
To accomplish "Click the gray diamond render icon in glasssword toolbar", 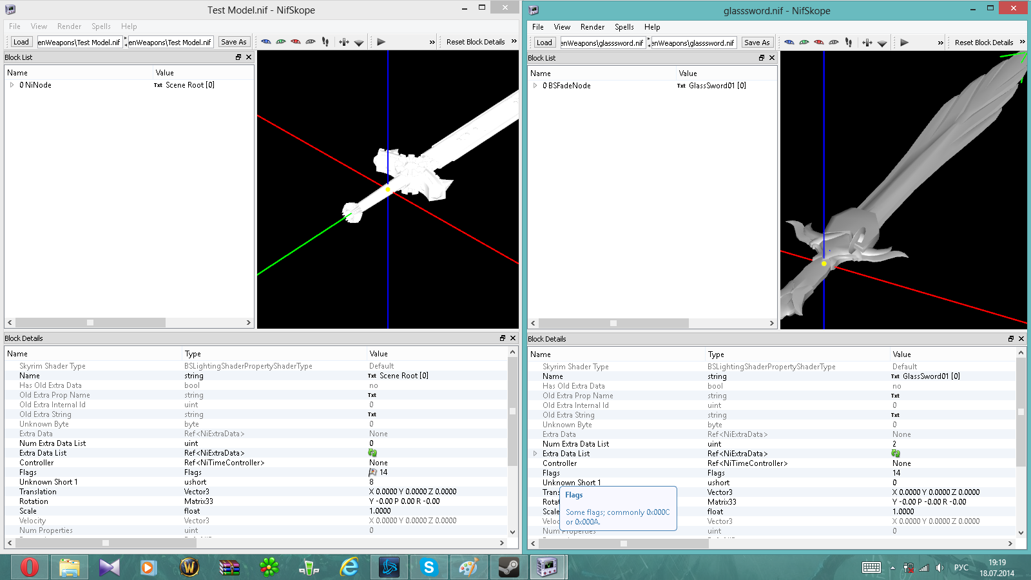I will tap(882, 43).
